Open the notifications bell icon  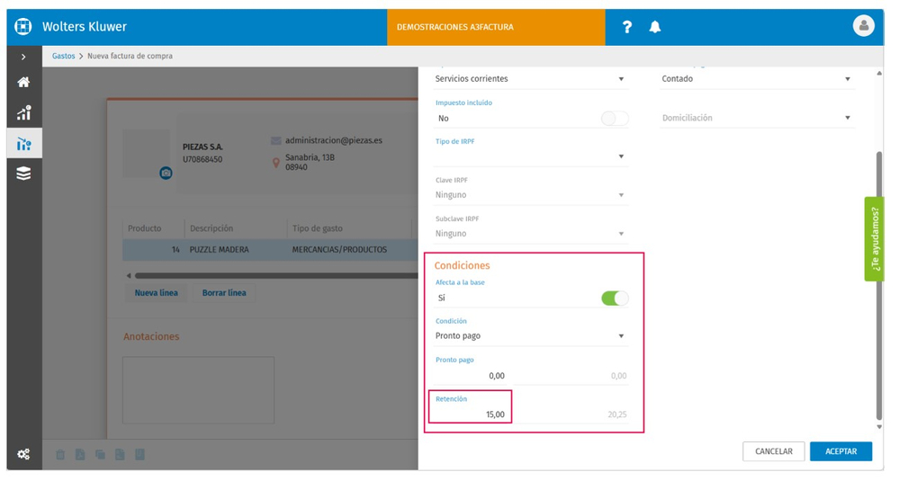point(655,27)
